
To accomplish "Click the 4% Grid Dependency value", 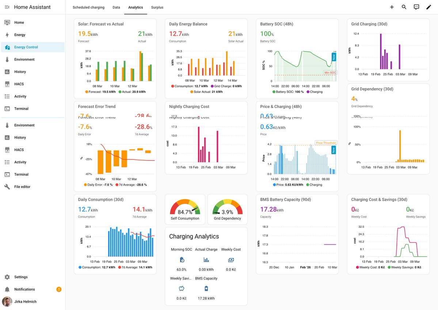I will tap(354, 99).
